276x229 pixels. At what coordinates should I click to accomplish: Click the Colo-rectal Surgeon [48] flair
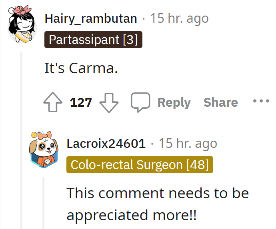pos(140,165)
